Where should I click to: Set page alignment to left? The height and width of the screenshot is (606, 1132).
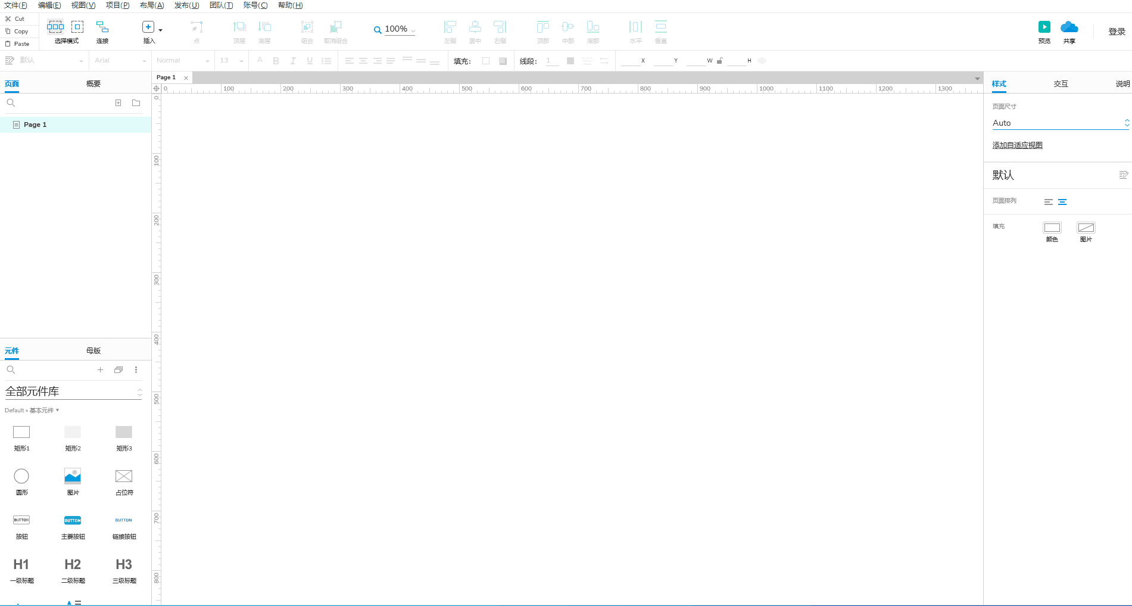click(1049, 202)
